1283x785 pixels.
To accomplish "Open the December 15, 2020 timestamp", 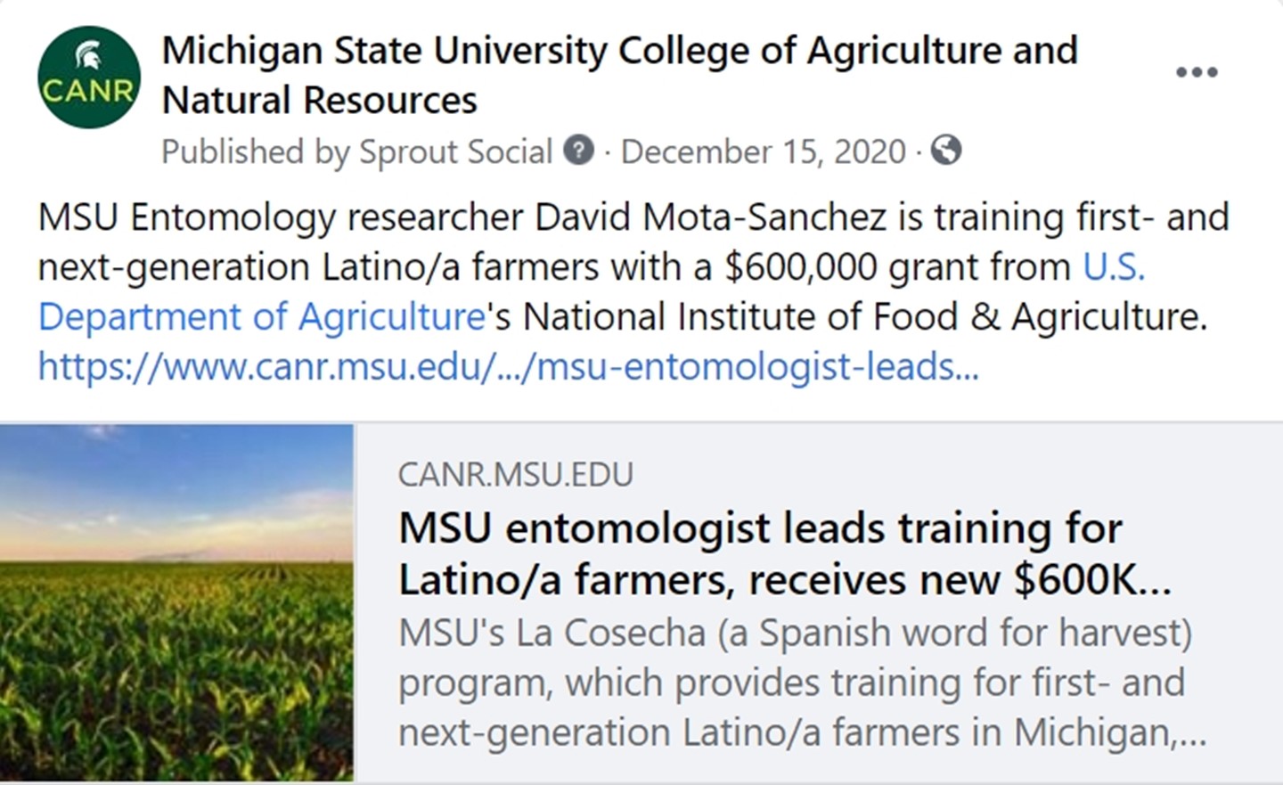I will tap(763, 151).
